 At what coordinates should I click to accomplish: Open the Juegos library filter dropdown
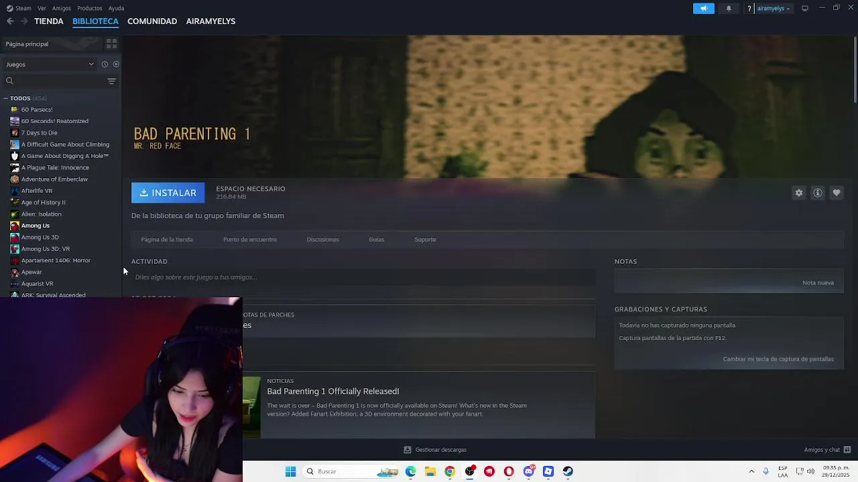pyautogui.click(x=50, y=64)
